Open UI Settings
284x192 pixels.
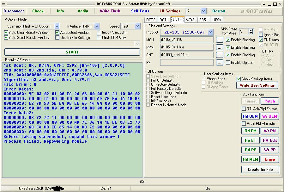pos(170,11)
